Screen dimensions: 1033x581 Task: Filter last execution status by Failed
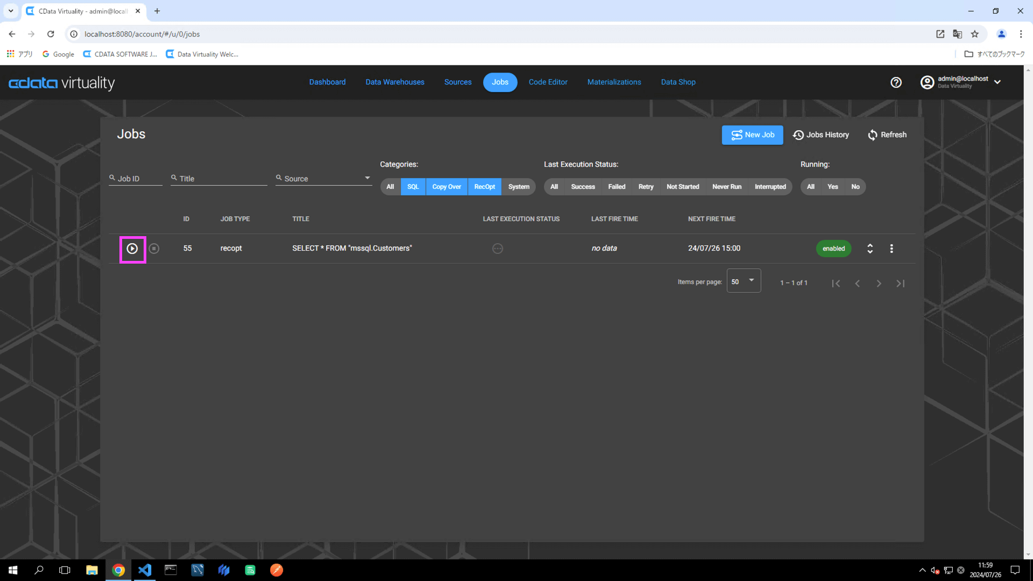coord(617,187)
